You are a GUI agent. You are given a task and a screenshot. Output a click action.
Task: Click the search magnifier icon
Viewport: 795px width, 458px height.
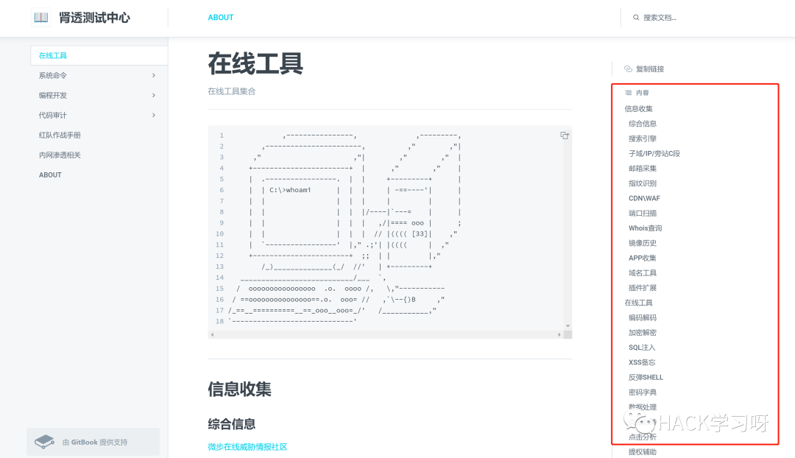click(x=636, y=17)
